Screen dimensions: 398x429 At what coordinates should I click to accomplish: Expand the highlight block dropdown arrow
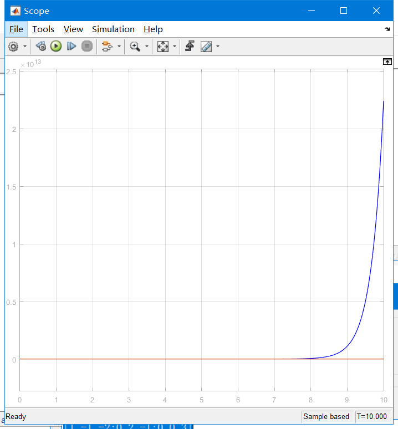pos(119,46)
